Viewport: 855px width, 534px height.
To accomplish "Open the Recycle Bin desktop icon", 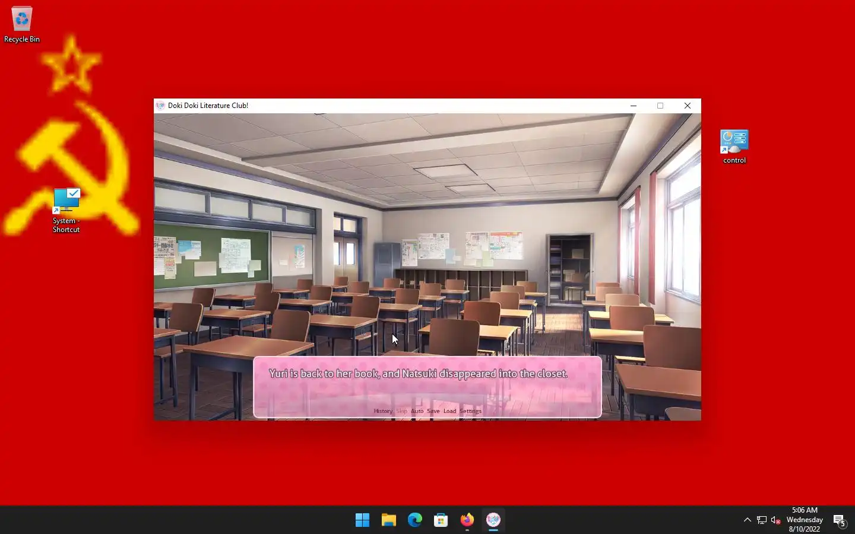I will [22, 24].
